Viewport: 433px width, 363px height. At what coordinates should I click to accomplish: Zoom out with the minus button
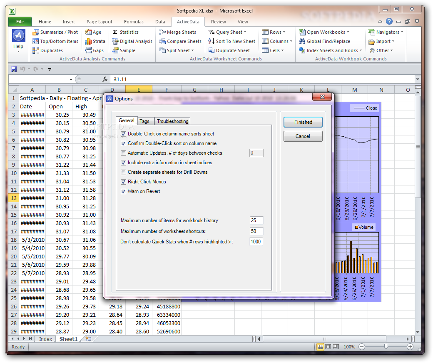[x=362, y=347]
